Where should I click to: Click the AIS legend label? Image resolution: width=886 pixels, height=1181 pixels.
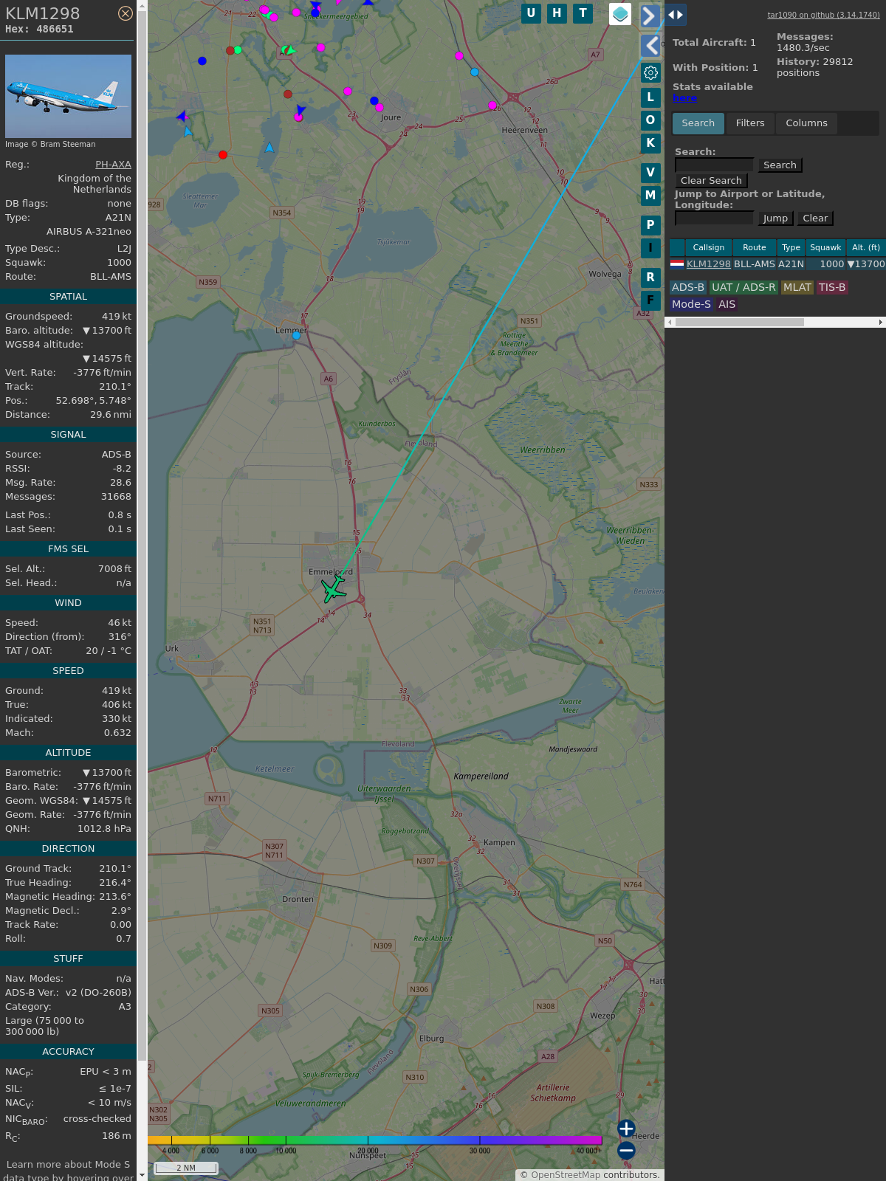click(x=727, y=305)
